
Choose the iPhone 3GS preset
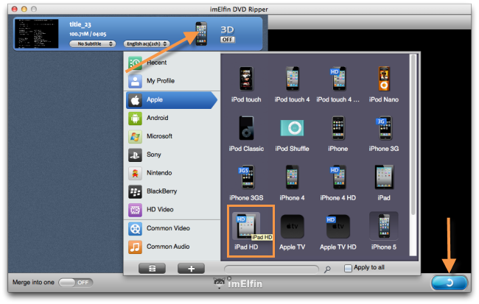(x=246, y=183)
